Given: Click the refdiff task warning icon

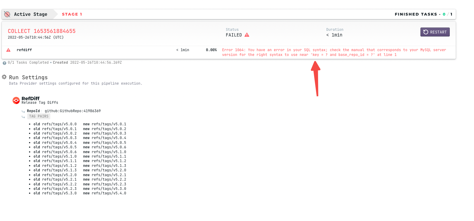Looking at the screenshot, I should pos(8,50).
